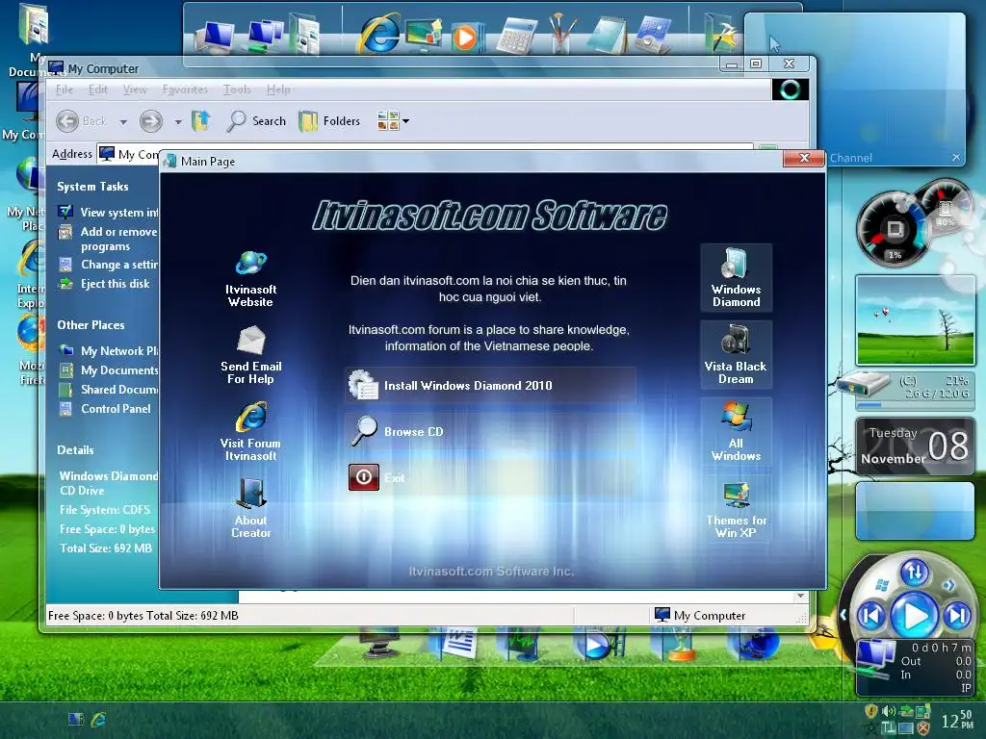
Task: Click Internet Explorer quick launch icon
Action: [x=99, y=719]
